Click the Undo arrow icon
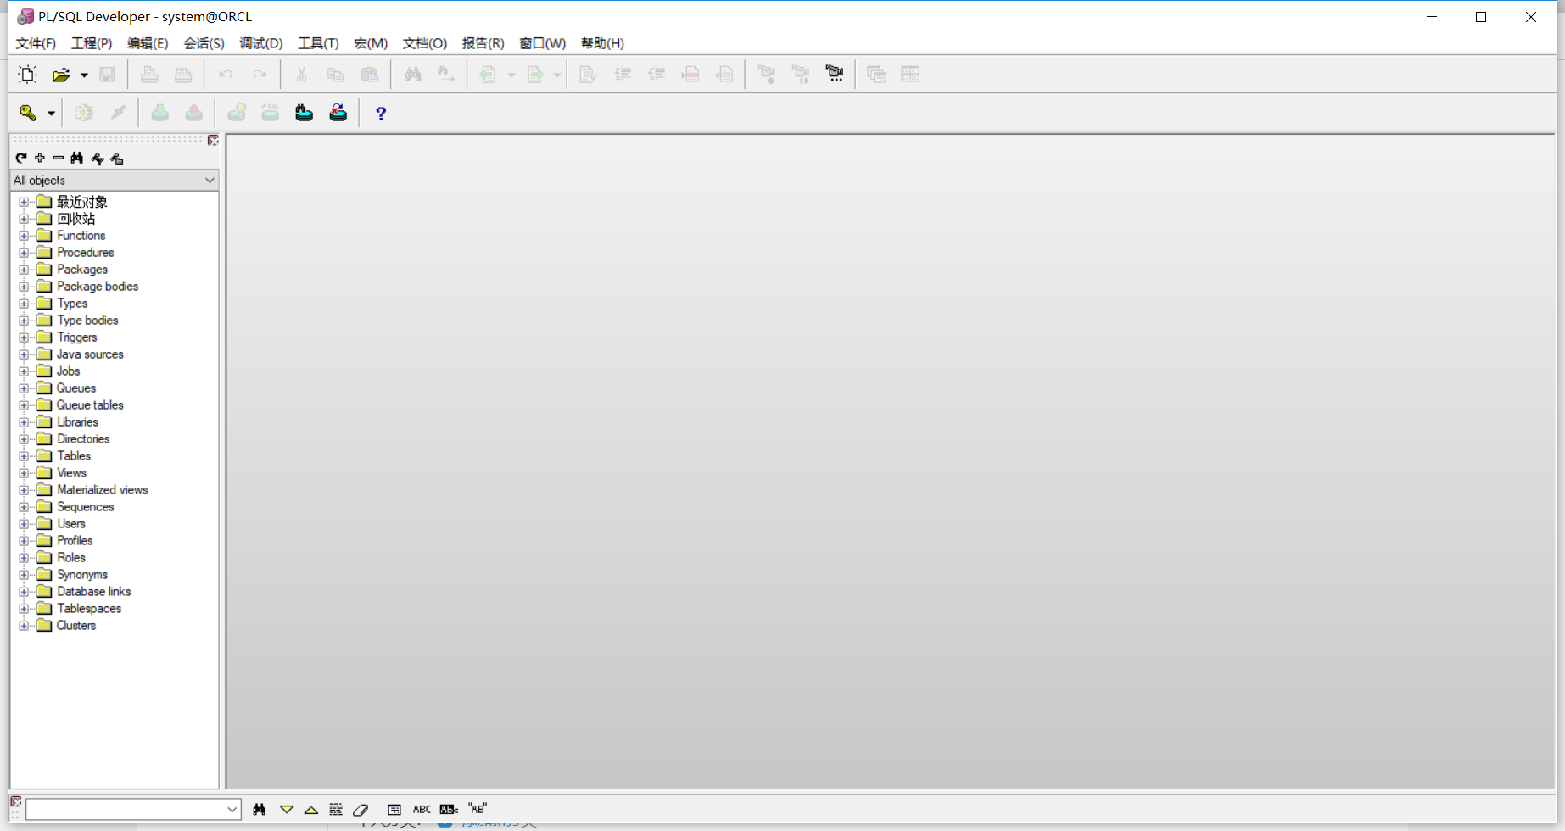Screen dimensions: 1565x831 (226, 75)
